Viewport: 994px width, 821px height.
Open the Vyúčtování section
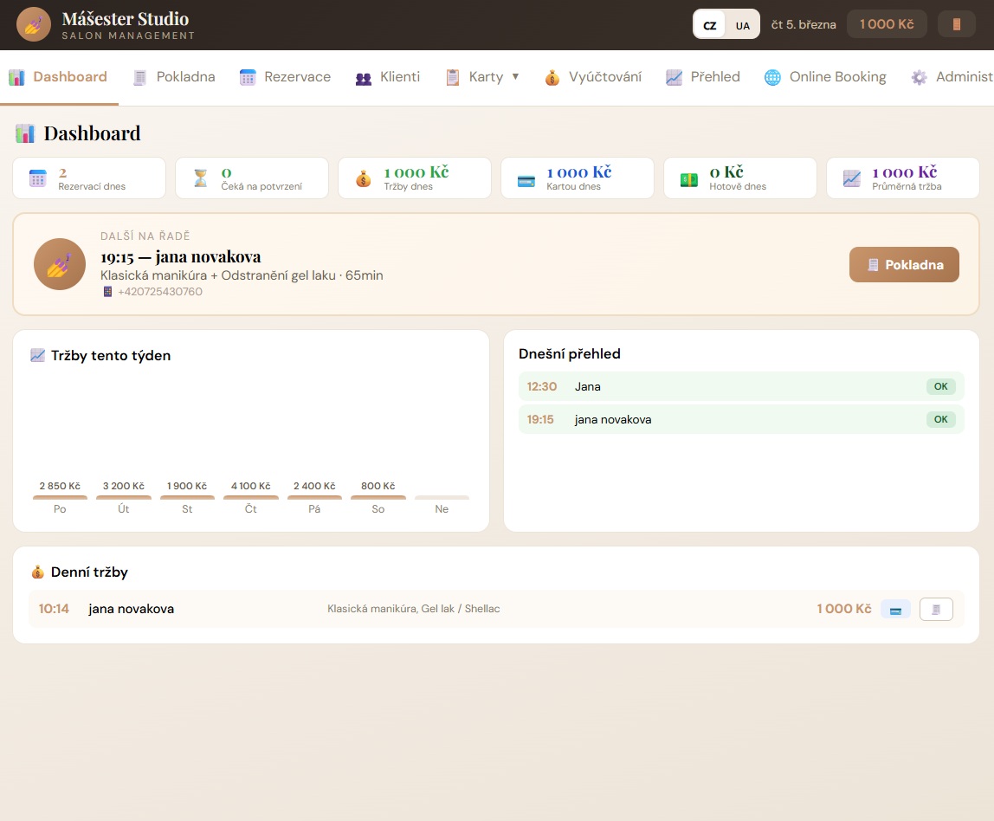[x=608, y=76]
